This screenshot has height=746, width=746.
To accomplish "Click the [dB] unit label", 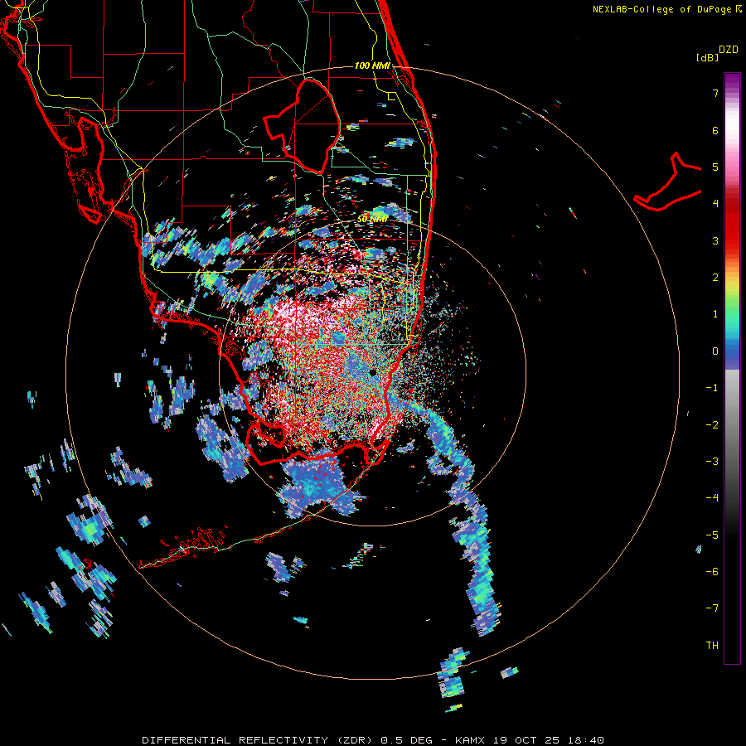I will (707, 57).
